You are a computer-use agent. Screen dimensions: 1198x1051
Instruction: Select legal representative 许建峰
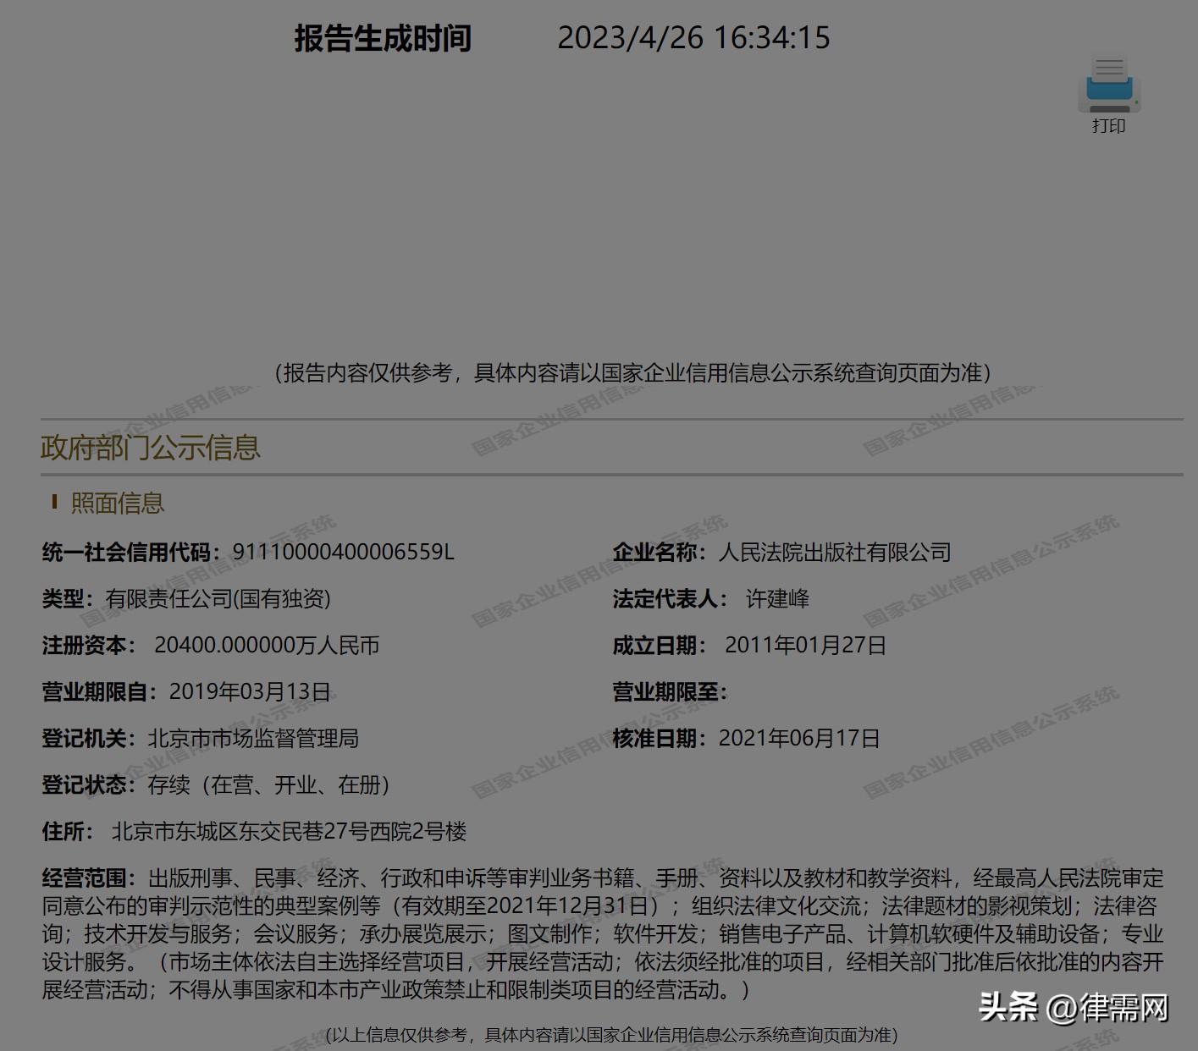(x=777, y=599)
